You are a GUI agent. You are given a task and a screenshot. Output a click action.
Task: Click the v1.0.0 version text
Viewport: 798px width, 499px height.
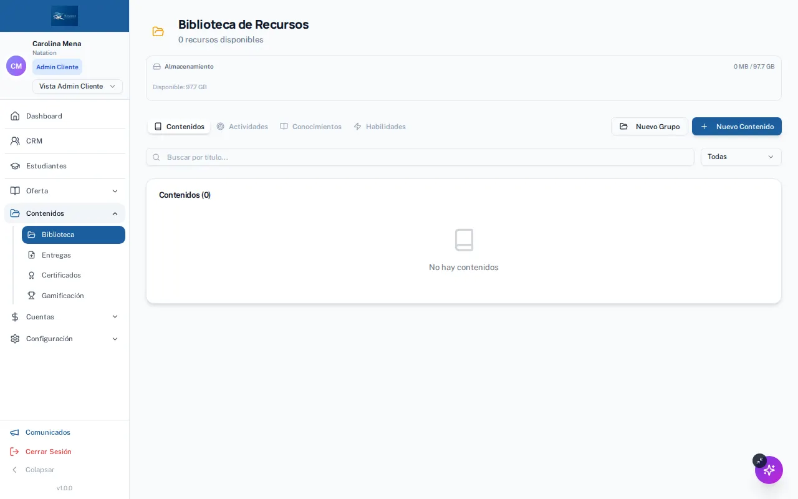click(64, 488)
